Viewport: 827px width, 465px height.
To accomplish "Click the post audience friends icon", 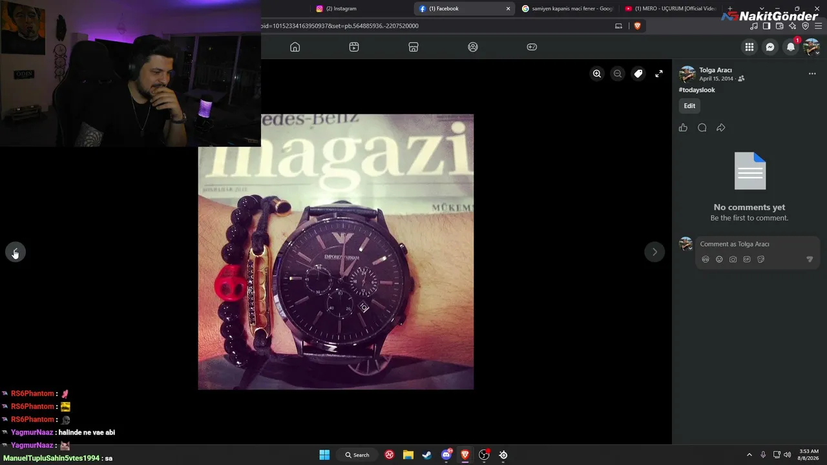I will 741,79.
